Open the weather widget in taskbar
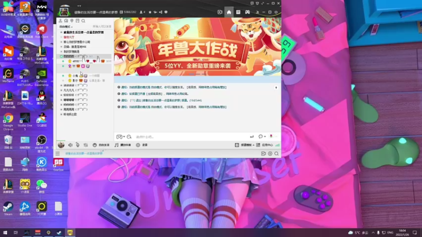 click(x=358, y=233)
